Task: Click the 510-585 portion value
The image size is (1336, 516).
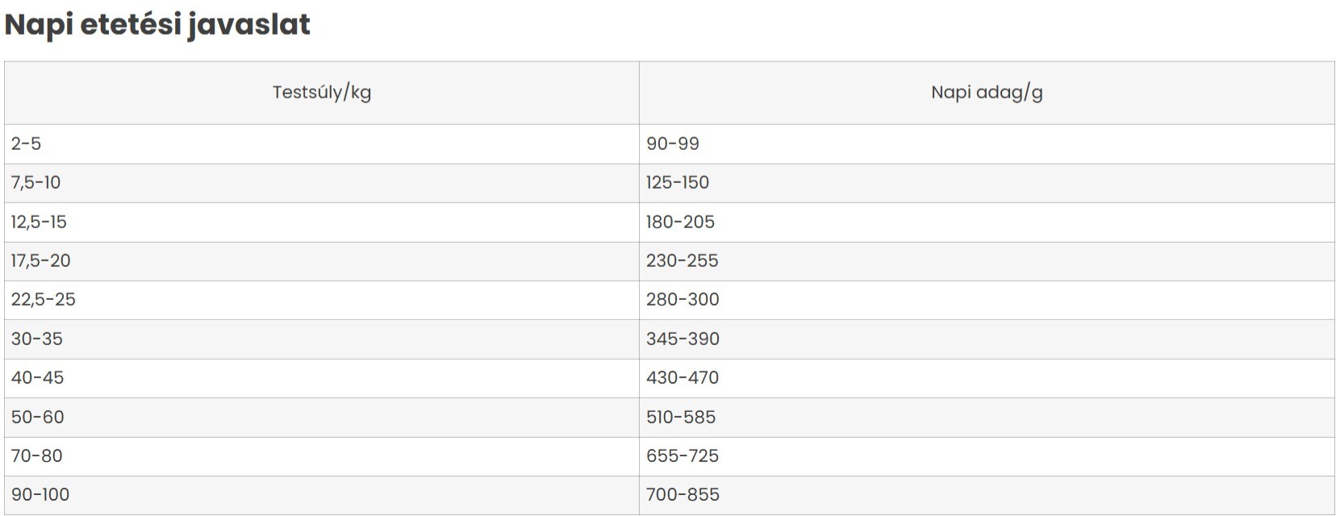Action: [681, 418]
